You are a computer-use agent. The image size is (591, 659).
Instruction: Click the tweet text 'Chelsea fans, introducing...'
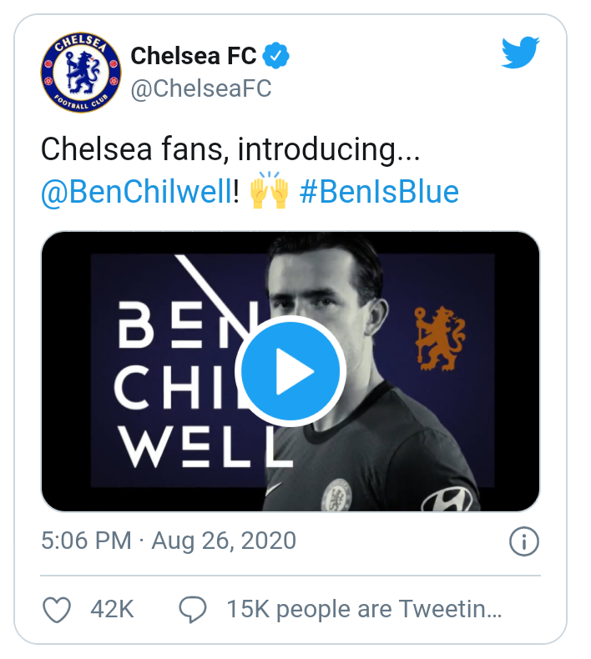click(230, 150)
